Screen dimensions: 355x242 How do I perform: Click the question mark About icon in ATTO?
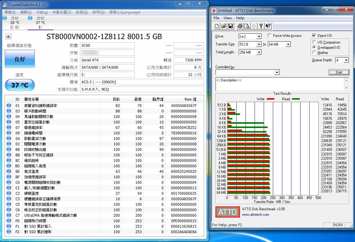pyautogui.click(x=261, y=26)
